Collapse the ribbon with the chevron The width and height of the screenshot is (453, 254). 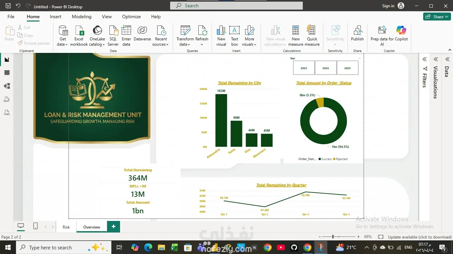tap(450, 50)
